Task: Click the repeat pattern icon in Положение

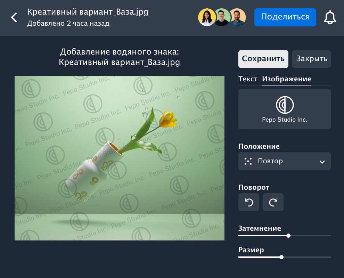Action: click(x=248, y=161)
